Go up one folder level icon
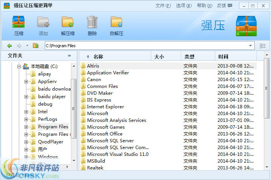Viewport: 271px width, 180px height. click(35, 46)
